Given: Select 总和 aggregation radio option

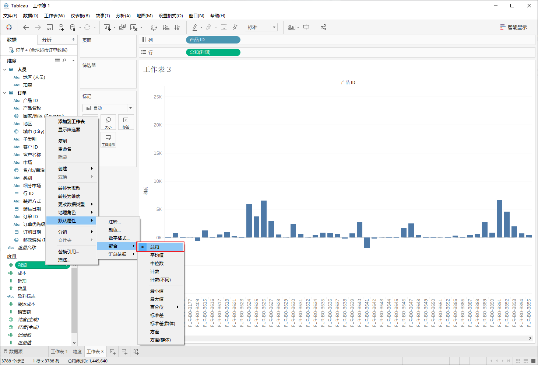Looking at the screenshot, I should point(161,247).
